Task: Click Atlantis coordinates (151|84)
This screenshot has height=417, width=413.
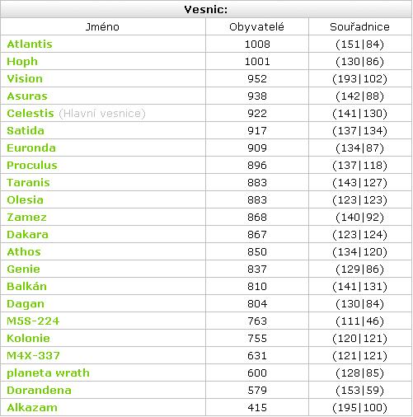Action: click(359, 45)
